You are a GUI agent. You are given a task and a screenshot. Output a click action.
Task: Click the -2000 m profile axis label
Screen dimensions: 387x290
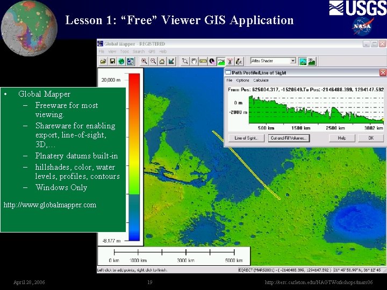238,112
